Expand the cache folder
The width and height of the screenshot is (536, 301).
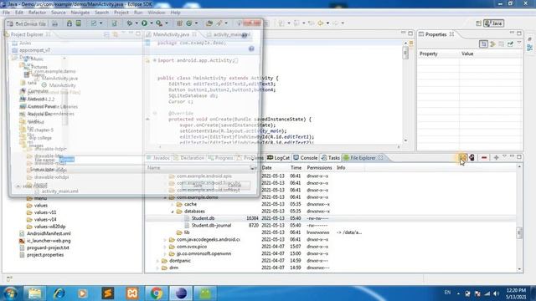pyautogui.click(x=173, y=204)
